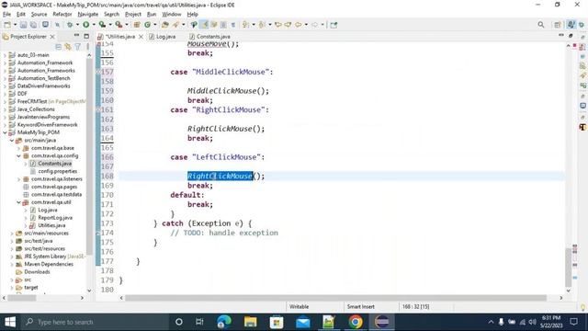Screen dimensions: 588x331
Task: Click the tip lightbulb in status bar
Action: (x=582, y=307)
